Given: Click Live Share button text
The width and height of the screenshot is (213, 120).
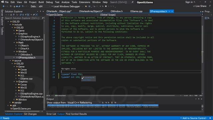Looking at the screenshot, I should click(x=201, y=6).
